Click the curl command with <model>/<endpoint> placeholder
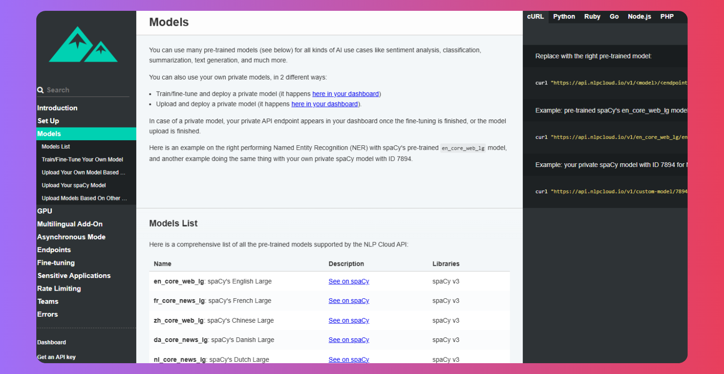 coord(611,83)
